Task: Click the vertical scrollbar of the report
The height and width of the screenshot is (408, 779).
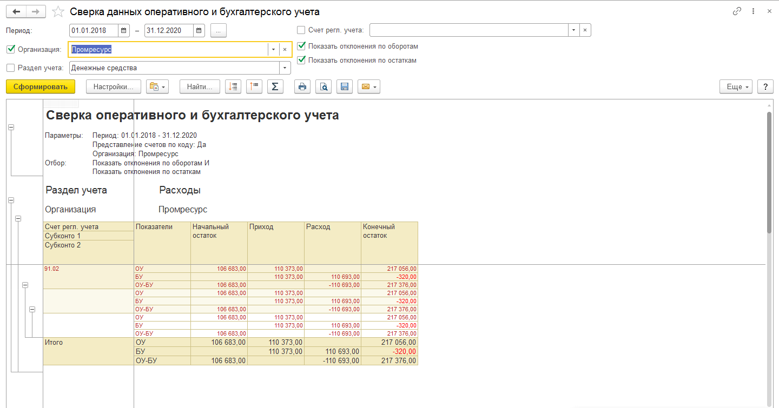Action: coord(770,173)
